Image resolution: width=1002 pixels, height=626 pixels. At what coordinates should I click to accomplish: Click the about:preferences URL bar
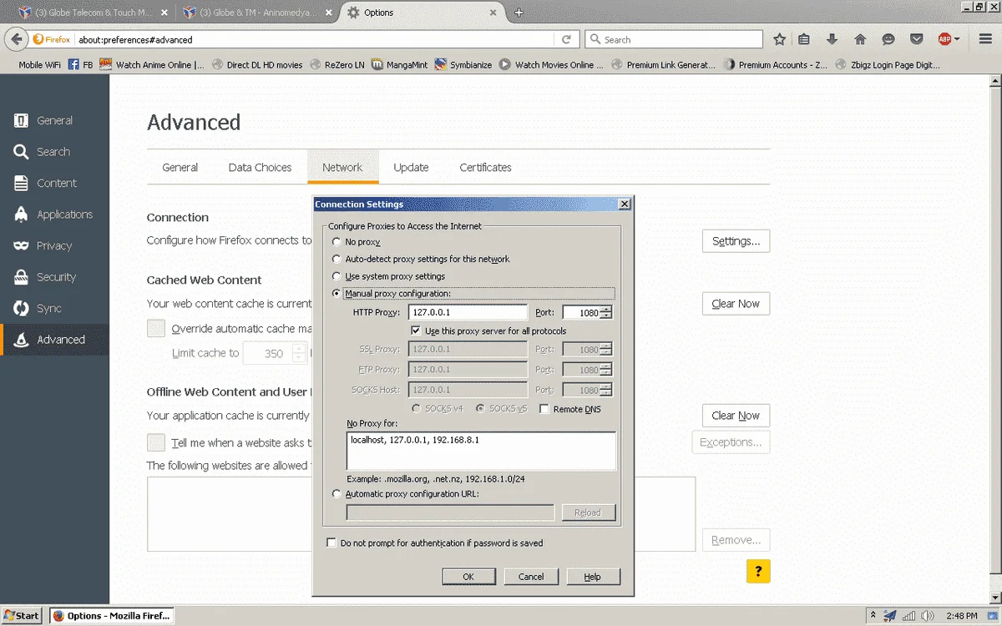pyautogui.click(x=313, y=39)
